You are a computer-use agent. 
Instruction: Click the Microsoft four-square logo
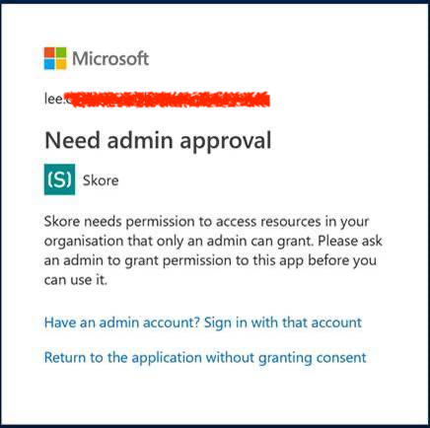click(x=55, y=58)
